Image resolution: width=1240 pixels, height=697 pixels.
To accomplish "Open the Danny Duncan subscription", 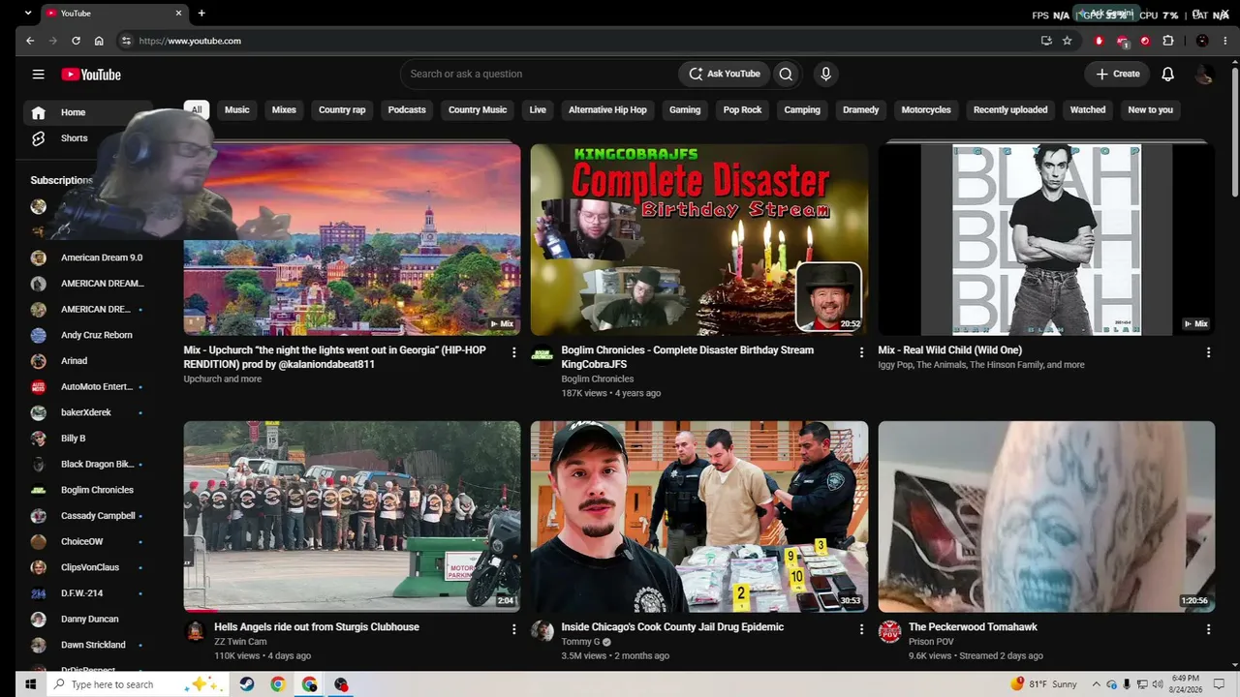I will 88,619.
